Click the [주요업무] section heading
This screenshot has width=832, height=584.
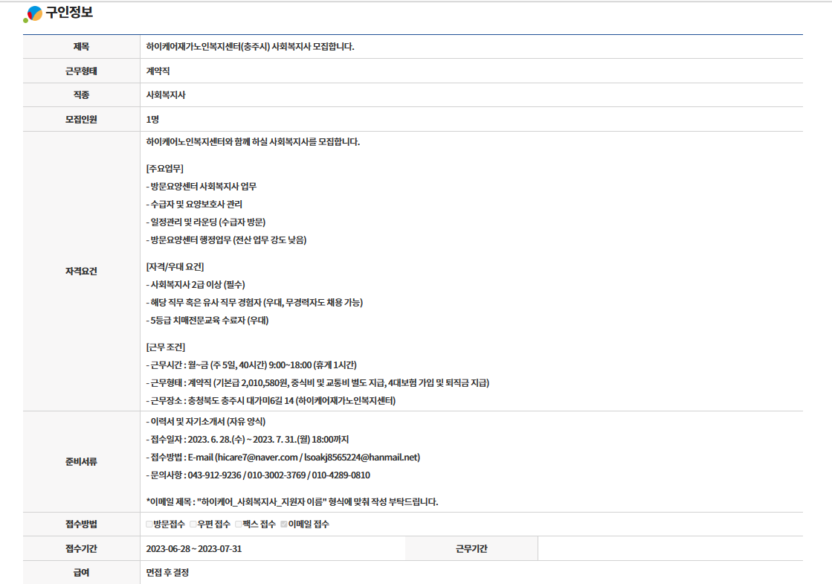pyautogui.click(x=165, y=169)
